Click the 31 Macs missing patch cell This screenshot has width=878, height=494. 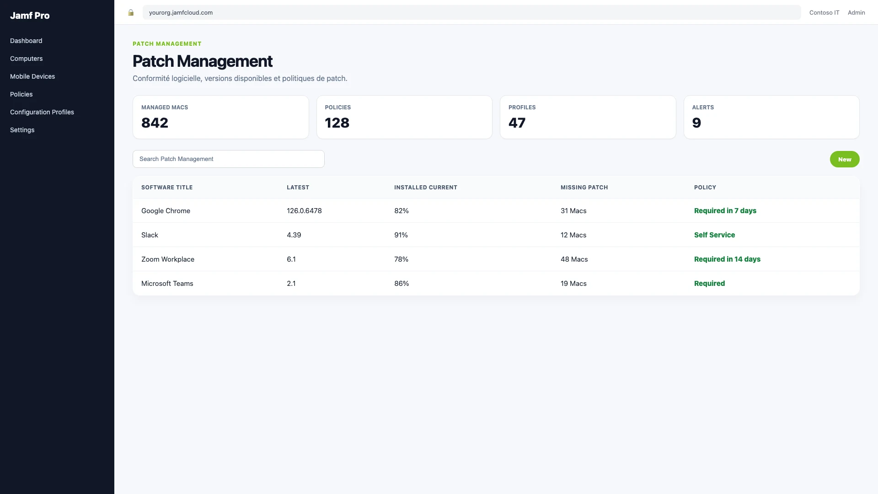[x=573, y=211]
